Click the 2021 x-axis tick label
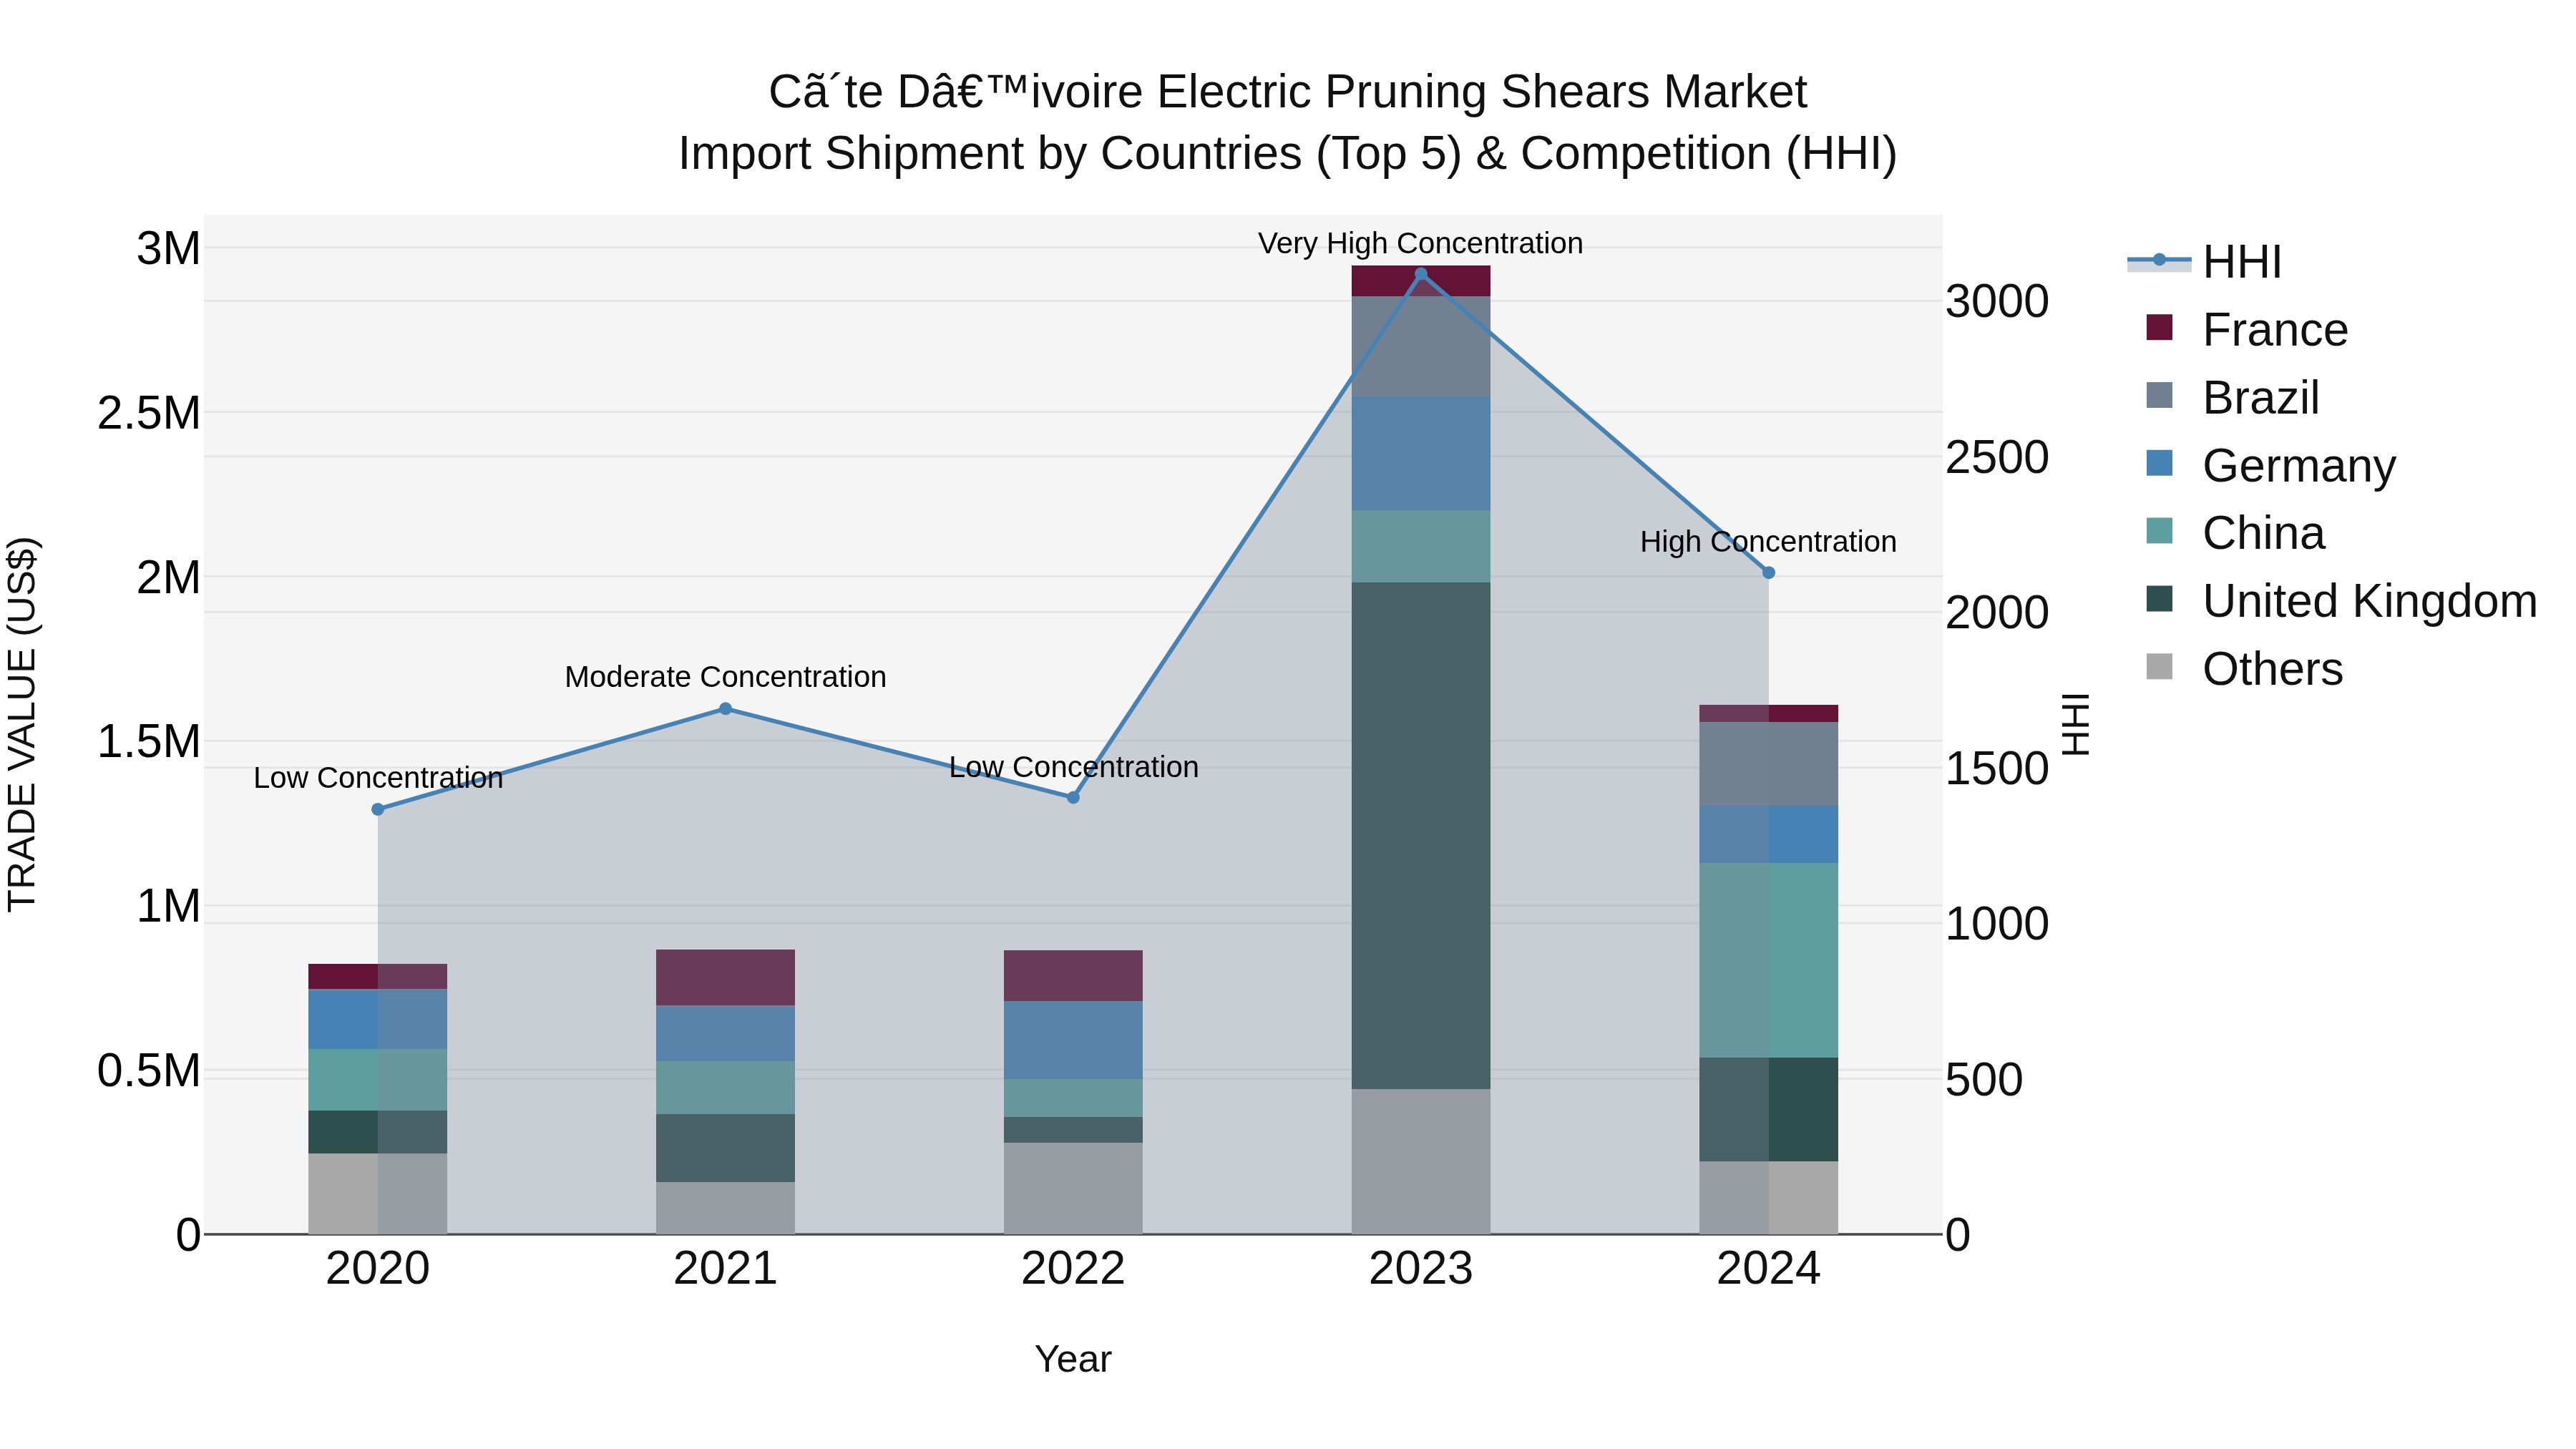 coord(725,1269)
